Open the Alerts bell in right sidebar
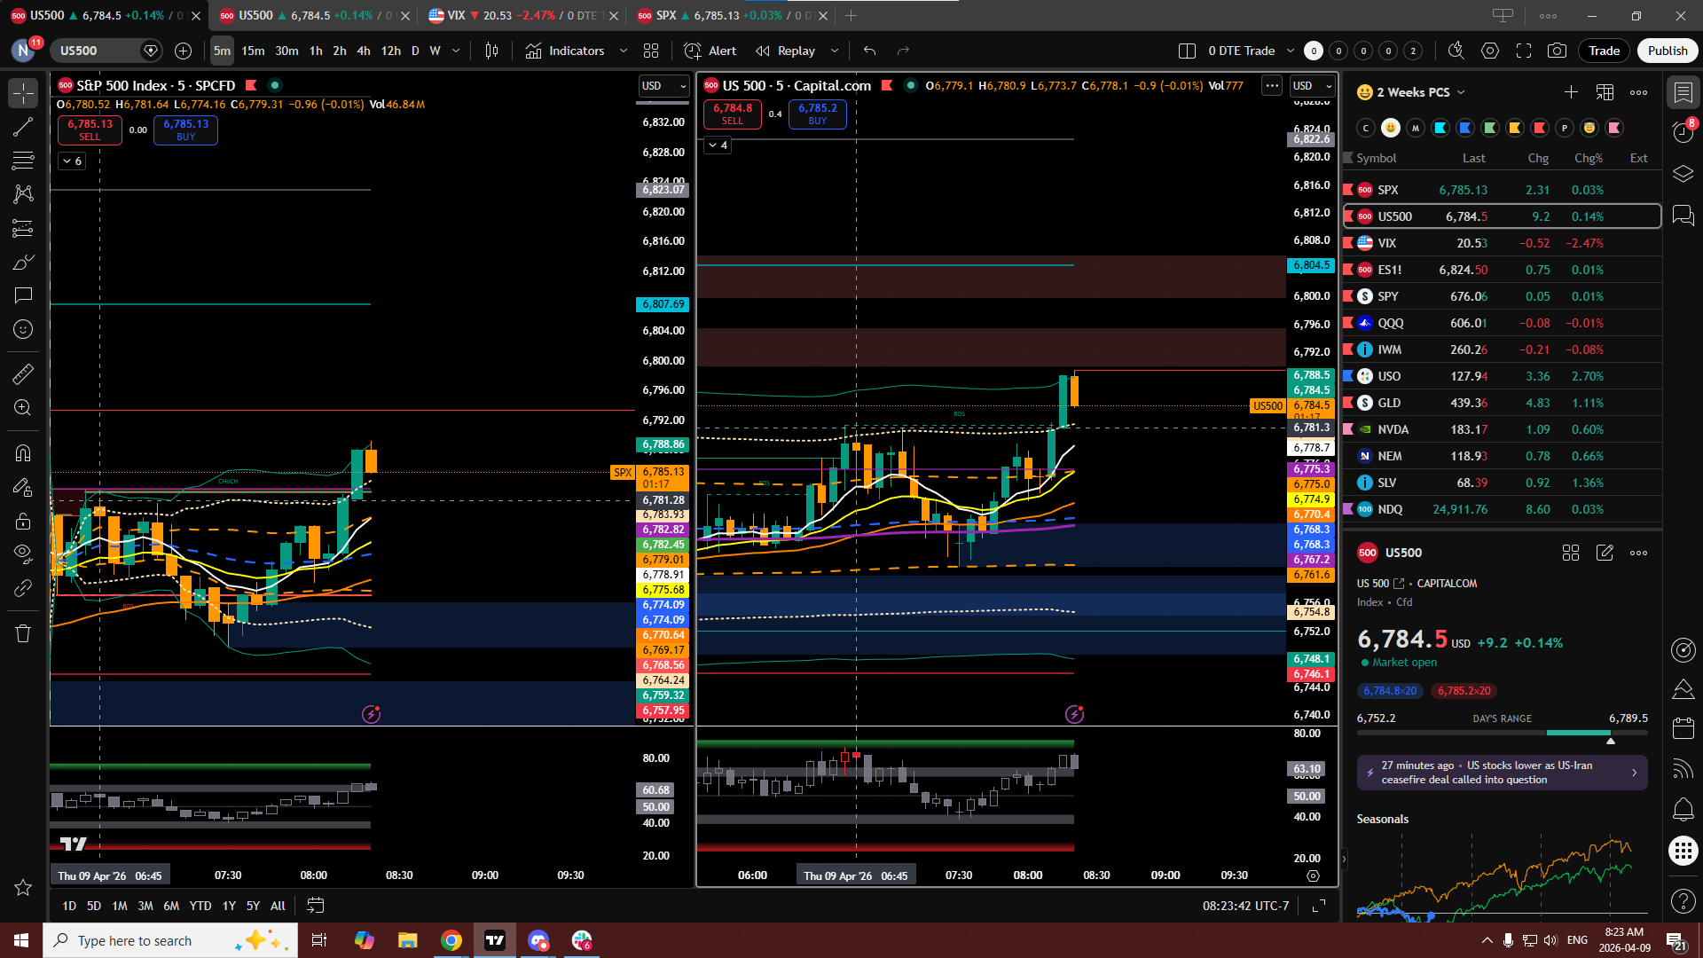 tap(1683, 808)
